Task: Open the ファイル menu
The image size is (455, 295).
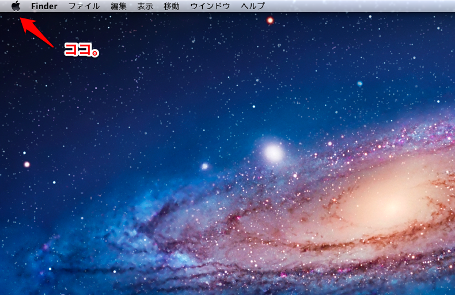Action: pyautogui.click(x=84, y=6)
